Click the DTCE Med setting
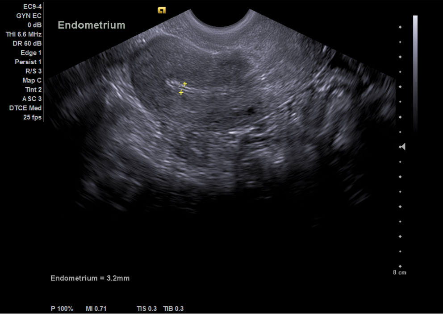This screenshot has height=314, width=443. pyautogui.click(x=25, y=108)
